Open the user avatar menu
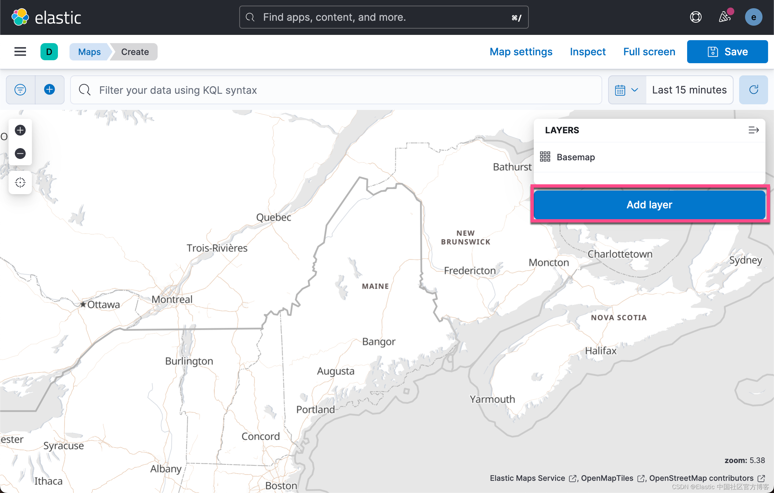The height and width of the screenshot is (493, 774). (754, 17)
